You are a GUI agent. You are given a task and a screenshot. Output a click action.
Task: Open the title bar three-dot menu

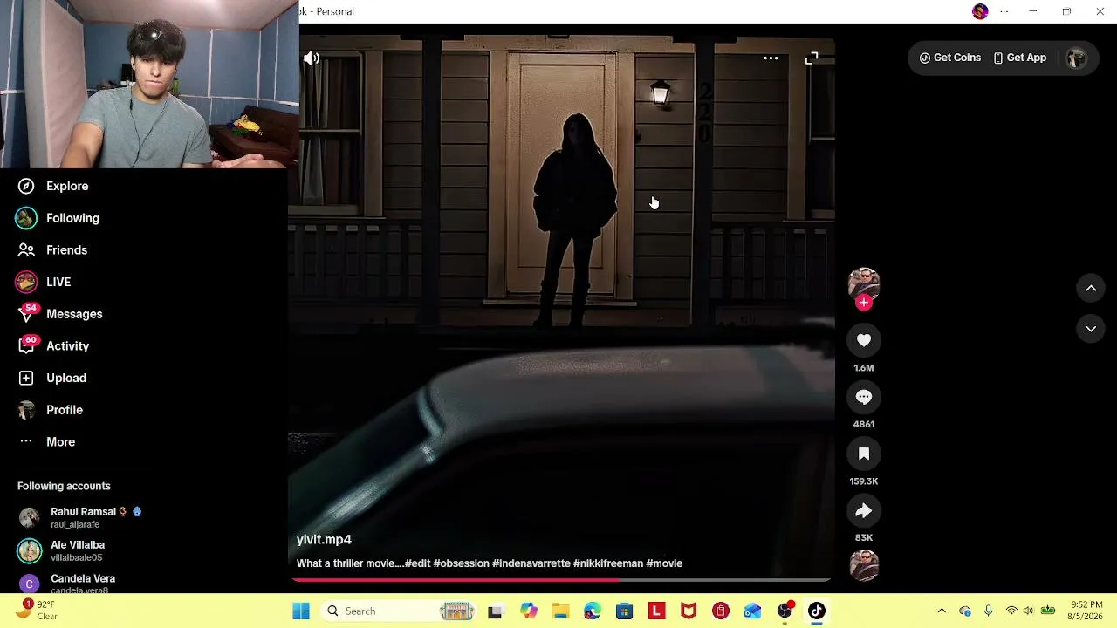(x=1004, y=11)
